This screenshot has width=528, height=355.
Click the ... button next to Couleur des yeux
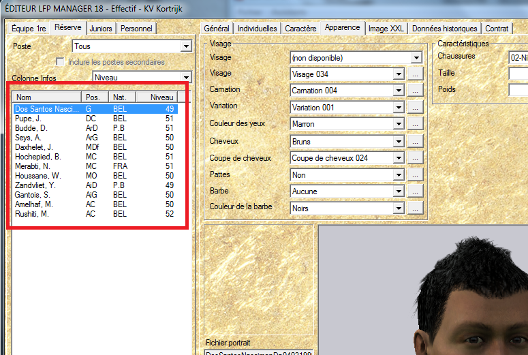click(415, 124)
